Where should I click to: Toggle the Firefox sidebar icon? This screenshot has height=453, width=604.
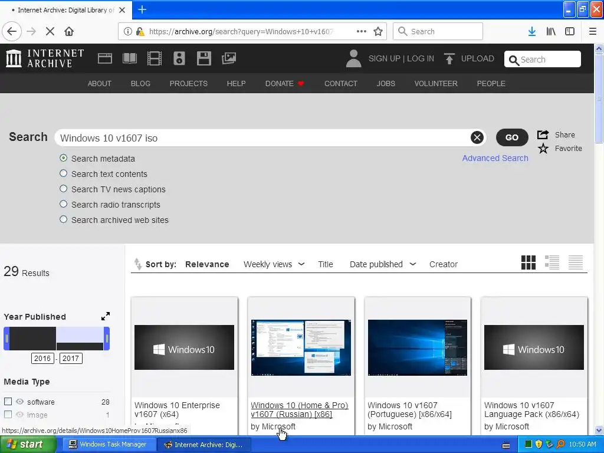coord(570,31)
